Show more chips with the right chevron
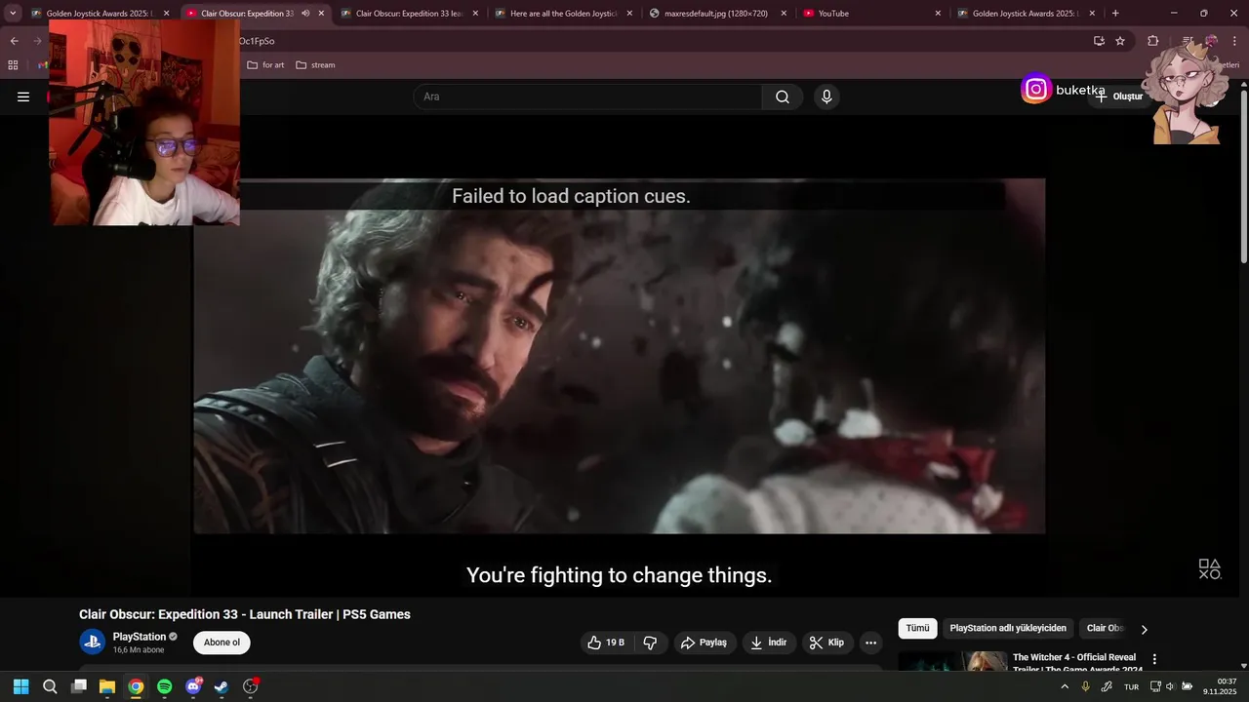 pos(1145,629)
